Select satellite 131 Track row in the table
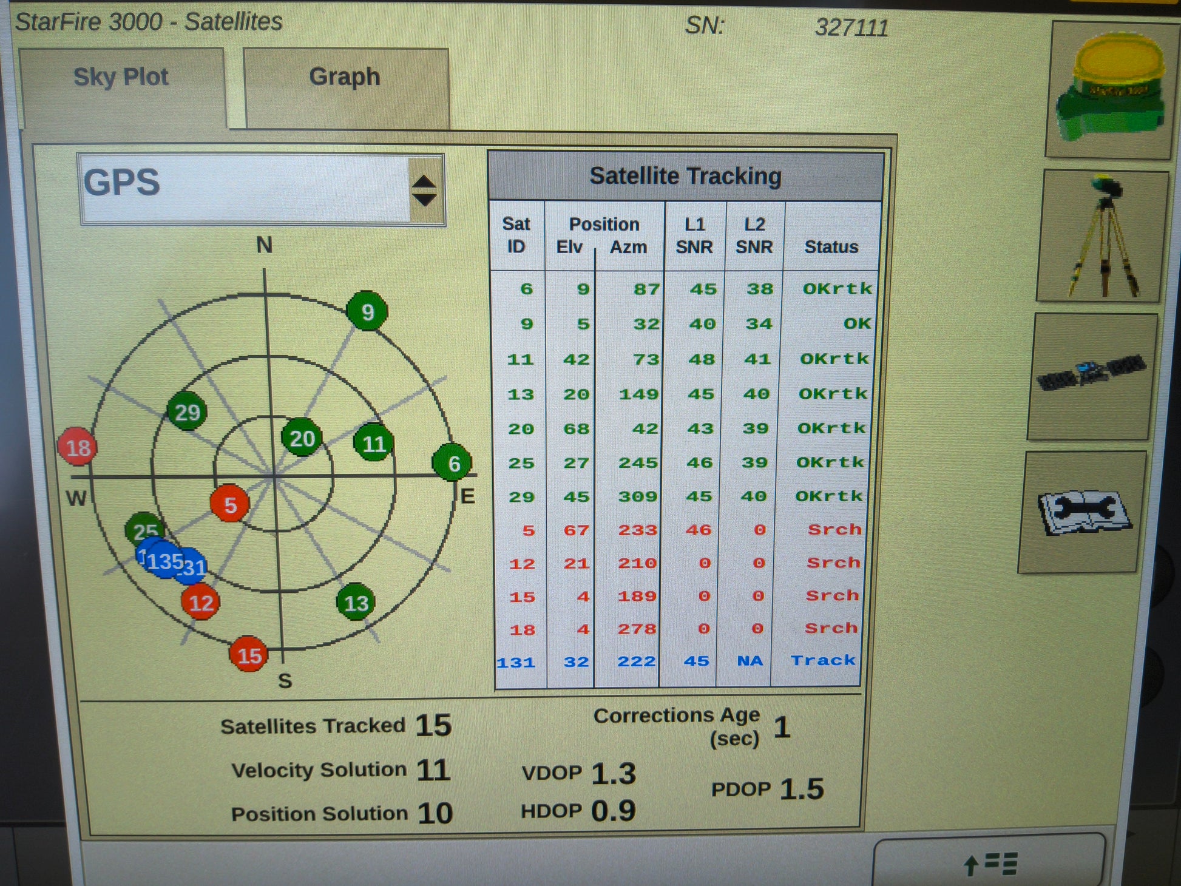 tap(677, 661)
